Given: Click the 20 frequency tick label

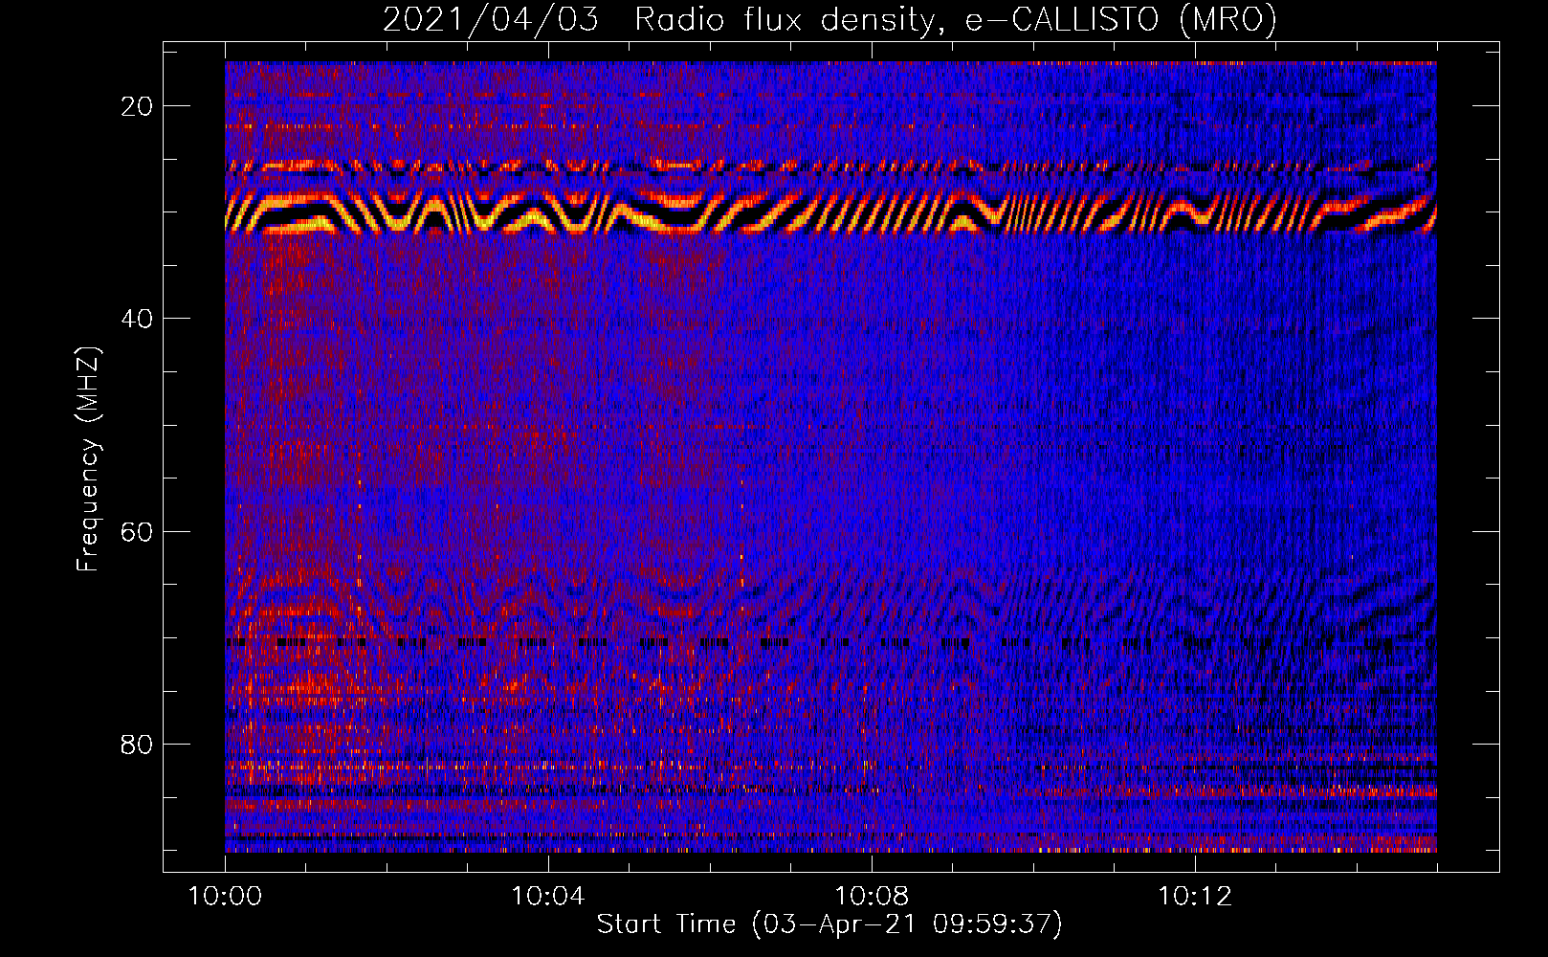Looking at the screenshot, I should click(x=138, y=106).
